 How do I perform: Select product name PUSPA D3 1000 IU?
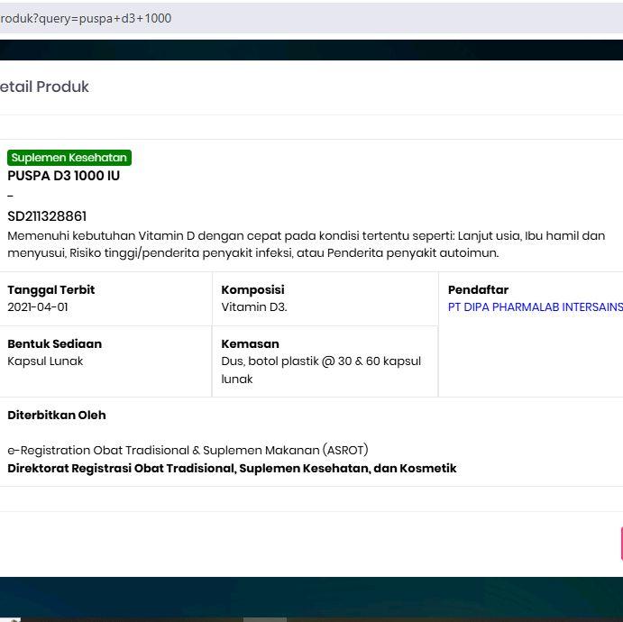(x=64, y=176)
